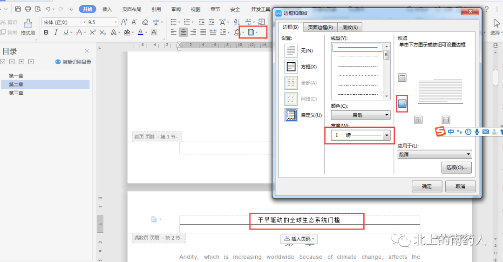Image resolution: width=503 pixels, height=262 pixels.
Task: Click the Character Shading gray A icon
Action: (154, 33)
